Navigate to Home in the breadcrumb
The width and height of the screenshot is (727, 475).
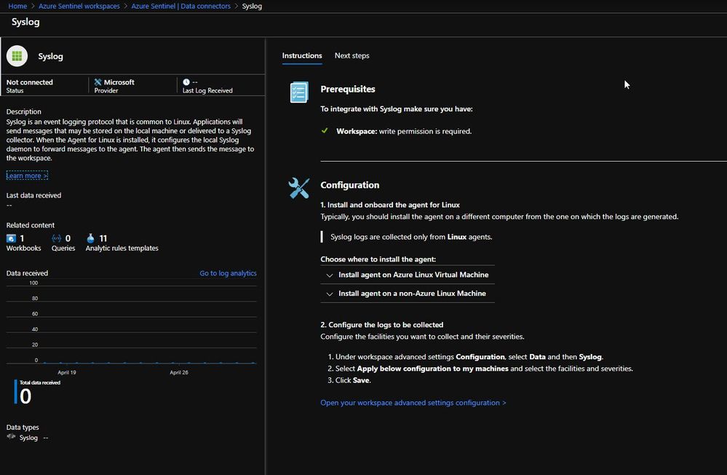click(16, 6)
